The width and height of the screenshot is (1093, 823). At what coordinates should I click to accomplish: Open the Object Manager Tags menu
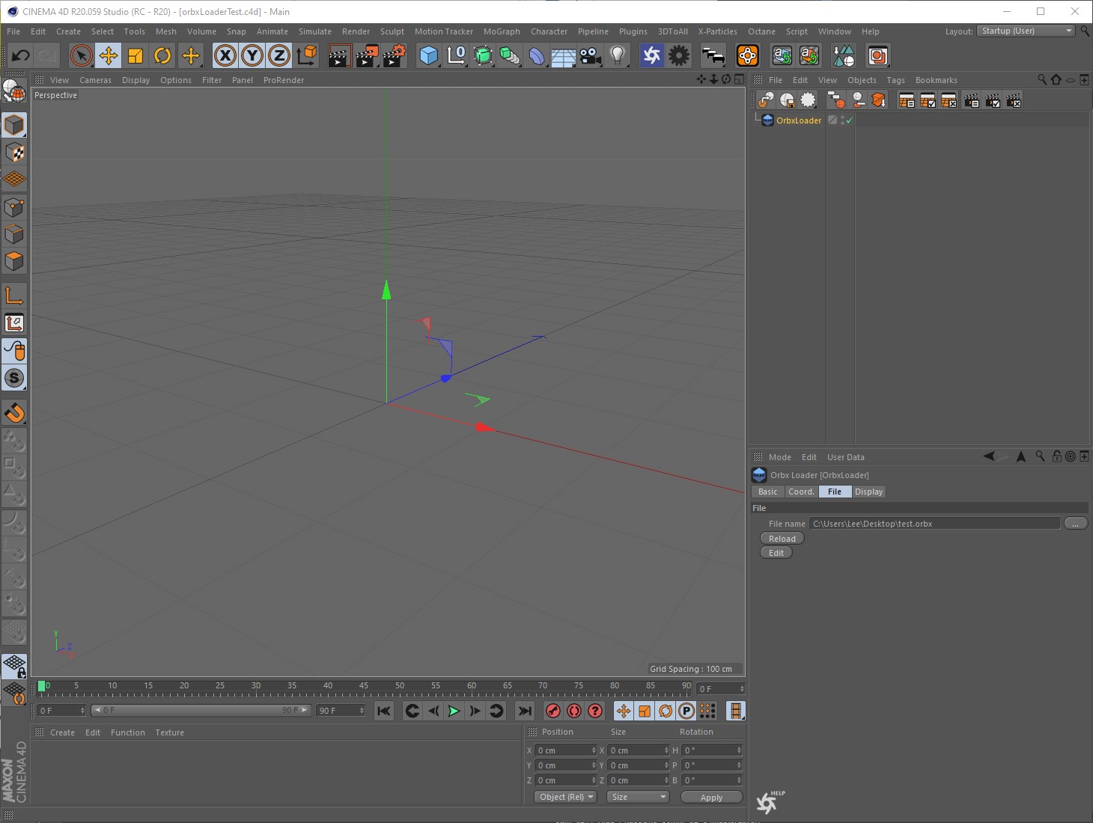(x=895, y=80)
